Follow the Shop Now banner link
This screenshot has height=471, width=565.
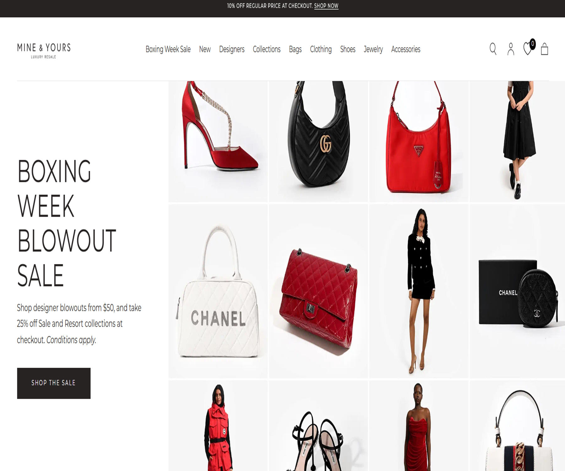[x=326, y=6]
